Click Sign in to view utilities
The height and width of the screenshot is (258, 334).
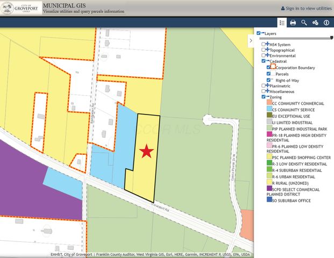tap(306, 9)
